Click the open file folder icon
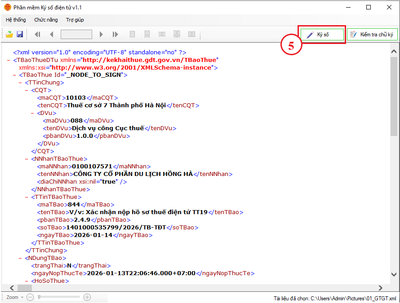Image resolution: width=400 pixels, height=303 pixels. pyautogui.click(x=9, y=34)
